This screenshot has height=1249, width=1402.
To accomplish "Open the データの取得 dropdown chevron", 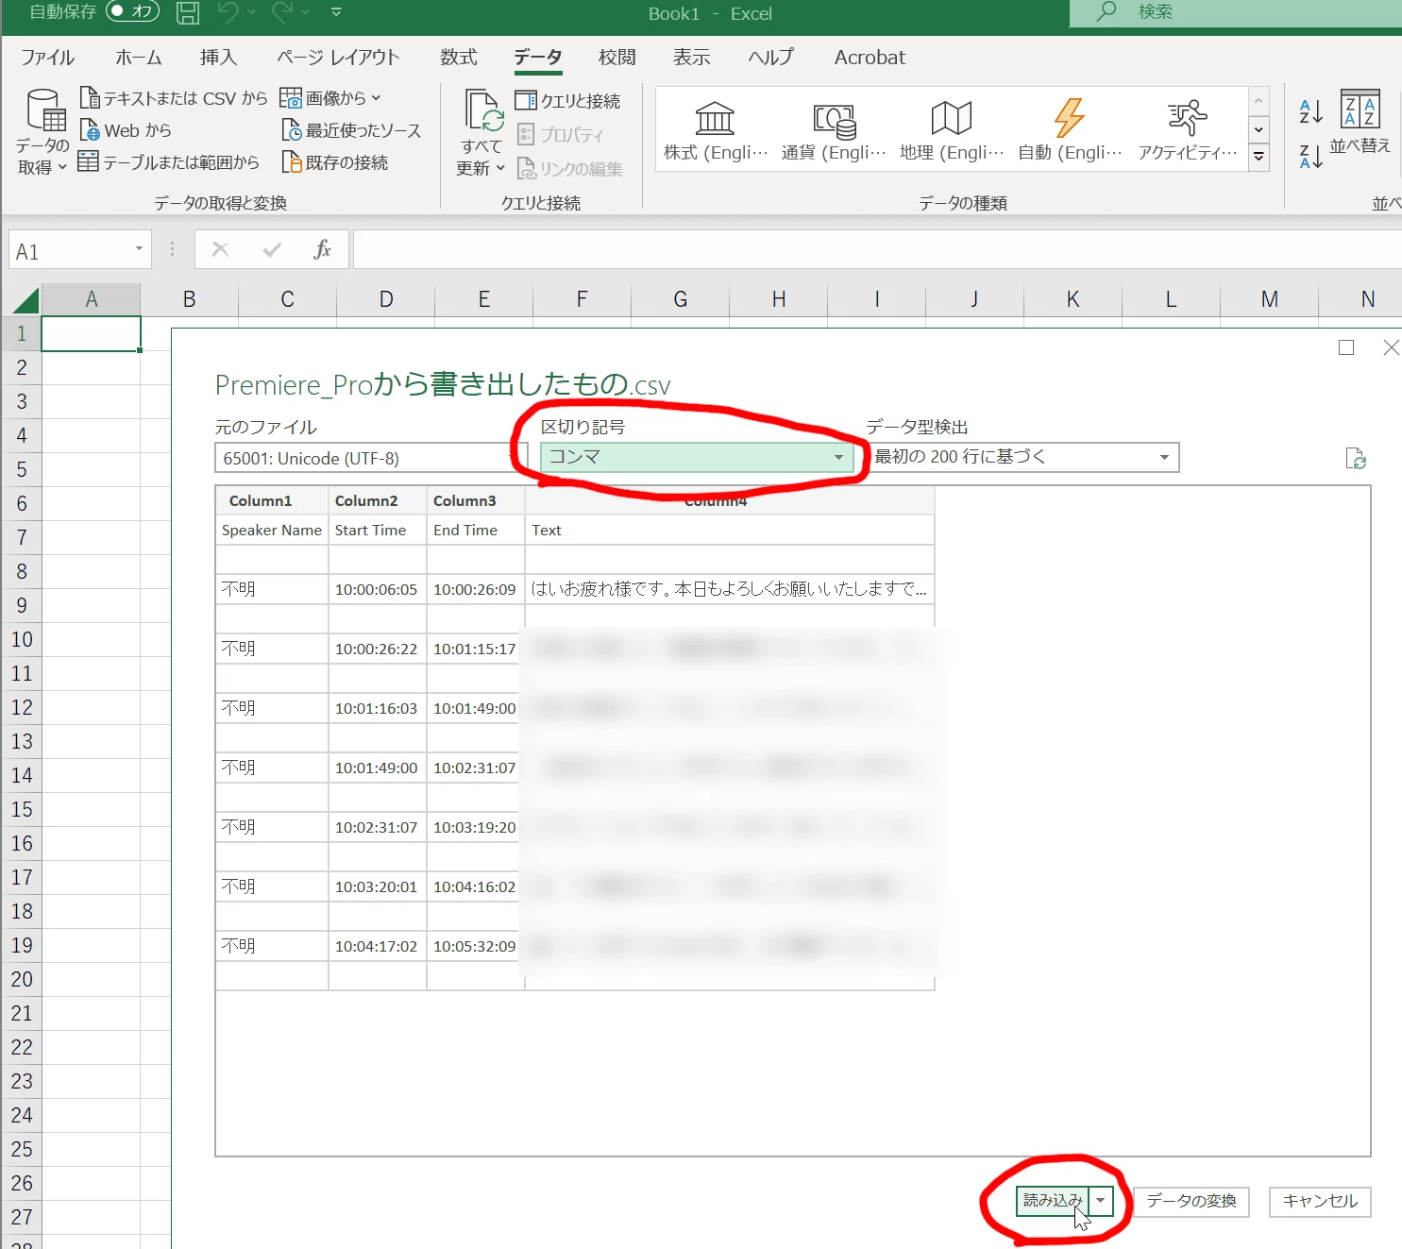I will pyautogui.click(x=62, y=167).
